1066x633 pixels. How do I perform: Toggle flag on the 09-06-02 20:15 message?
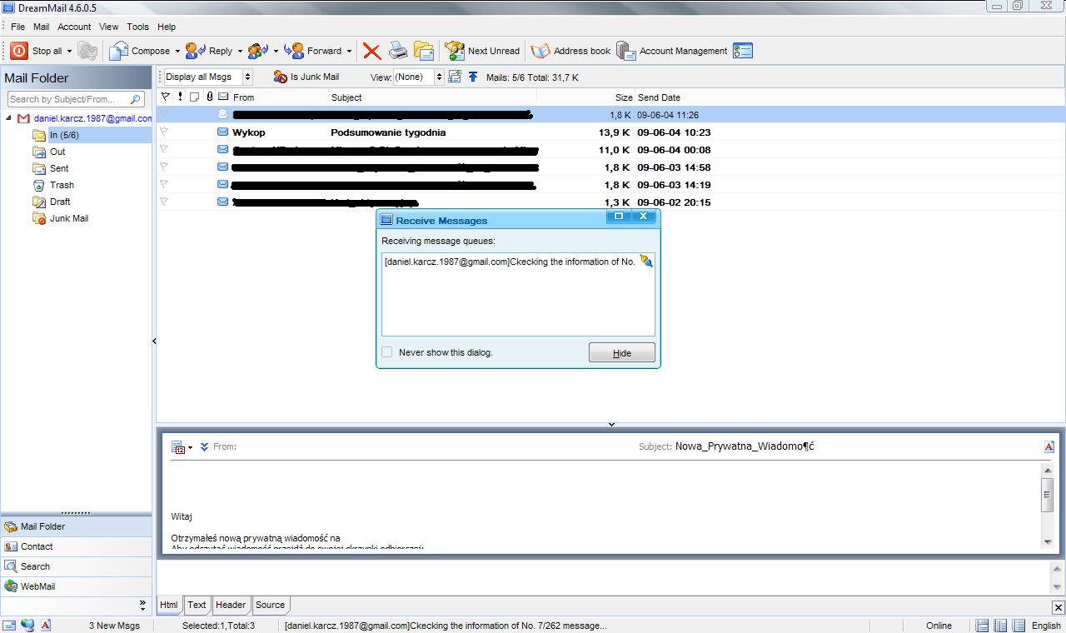[164, 202]
